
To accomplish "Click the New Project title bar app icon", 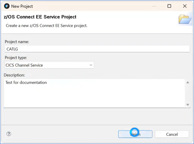I will (7, 6).
